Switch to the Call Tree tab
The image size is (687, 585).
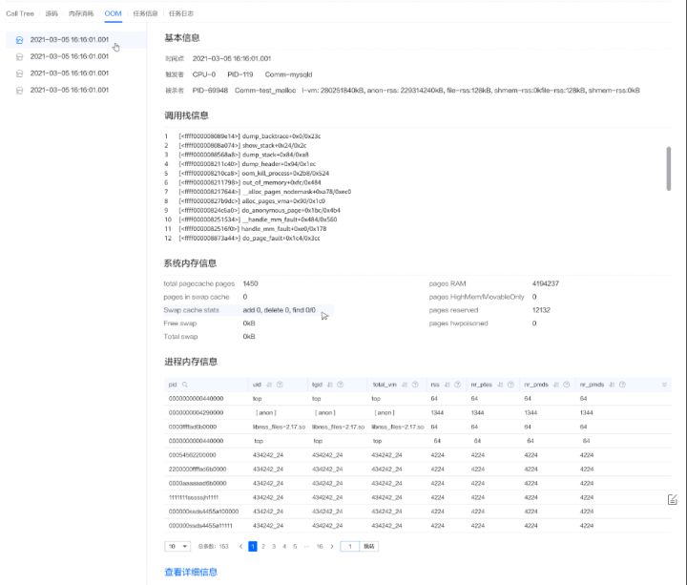click(x=20, y=13)
